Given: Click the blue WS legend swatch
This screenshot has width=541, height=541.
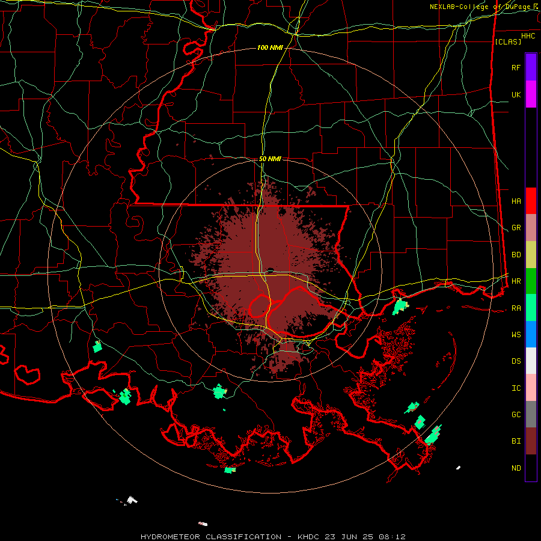Looking at the screenshot, I should [x=531, y=334].
